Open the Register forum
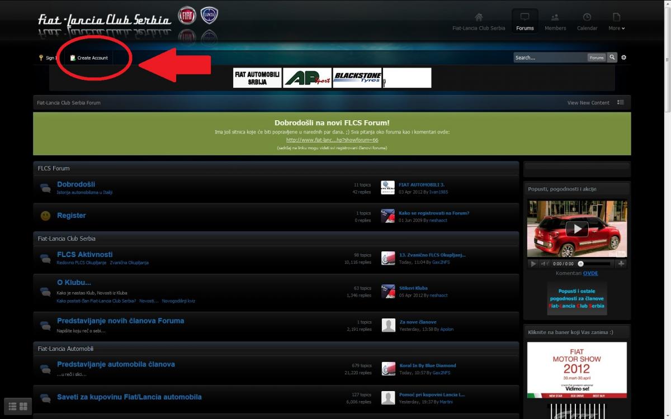Viewport: 671px width, 419px height. (72, 215)
